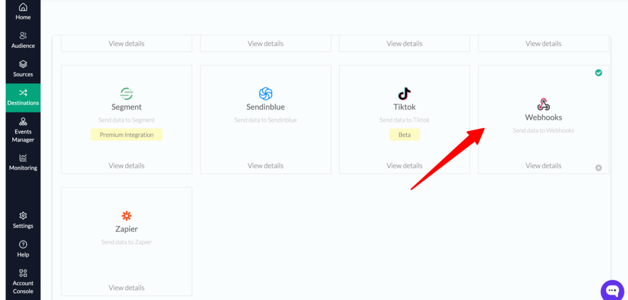View details for Zapier
The width and height of the screenshot is (628, 300).
[126, 288]
